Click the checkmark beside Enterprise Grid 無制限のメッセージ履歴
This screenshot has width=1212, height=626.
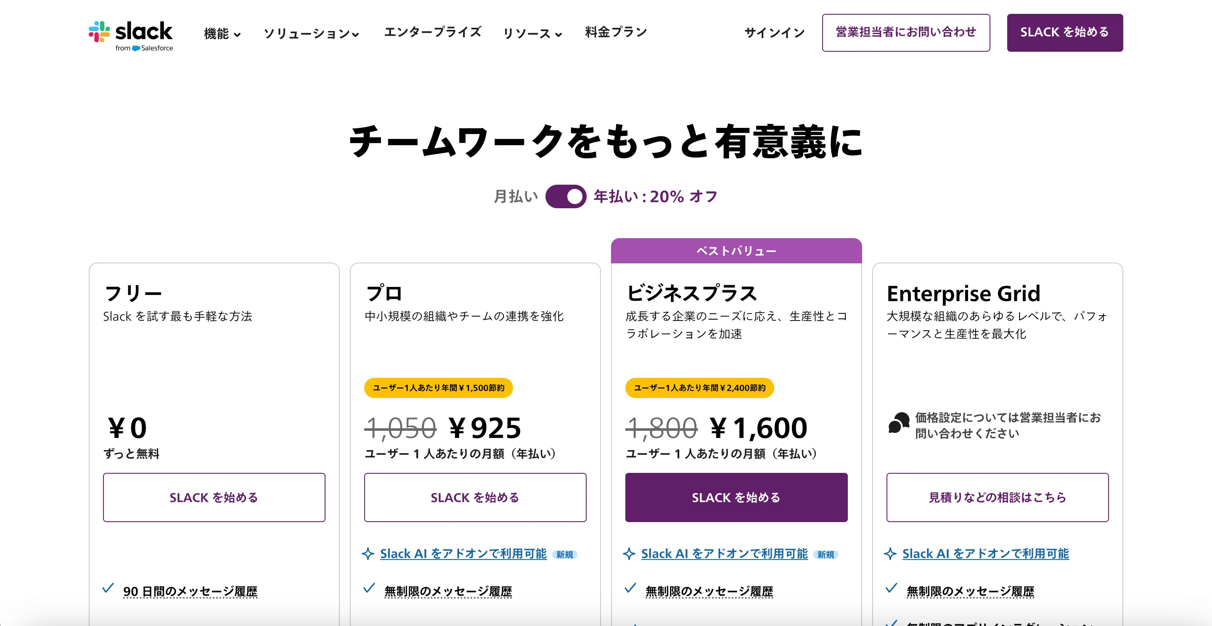pyautogui.click(x=892, y=588)
